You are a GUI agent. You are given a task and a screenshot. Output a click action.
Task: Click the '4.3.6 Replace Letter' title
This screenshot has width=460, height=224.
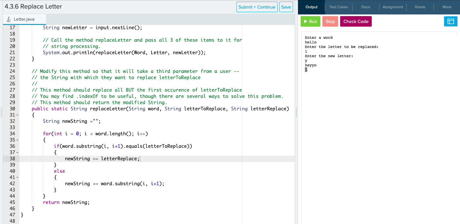33,7
